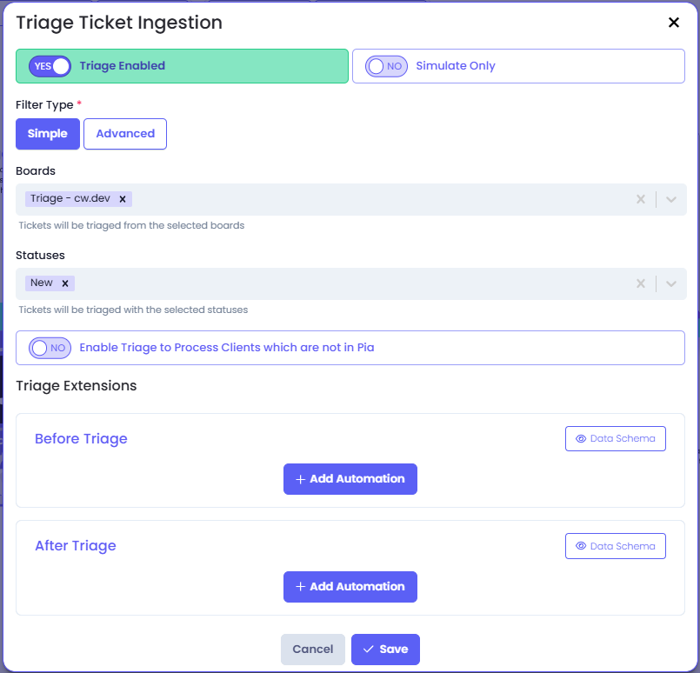The image size is (700, 673).
Task: Click the plus icon in Before Triage Add Automation
Action: [x=301, y=479]
